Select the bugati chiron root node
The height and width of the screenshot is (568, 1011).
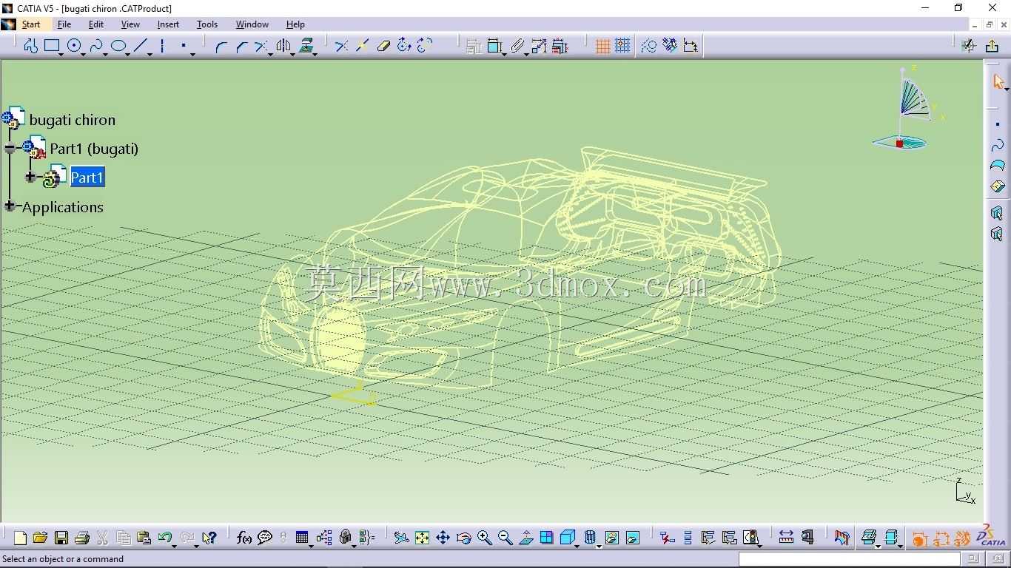coord(73,120)
